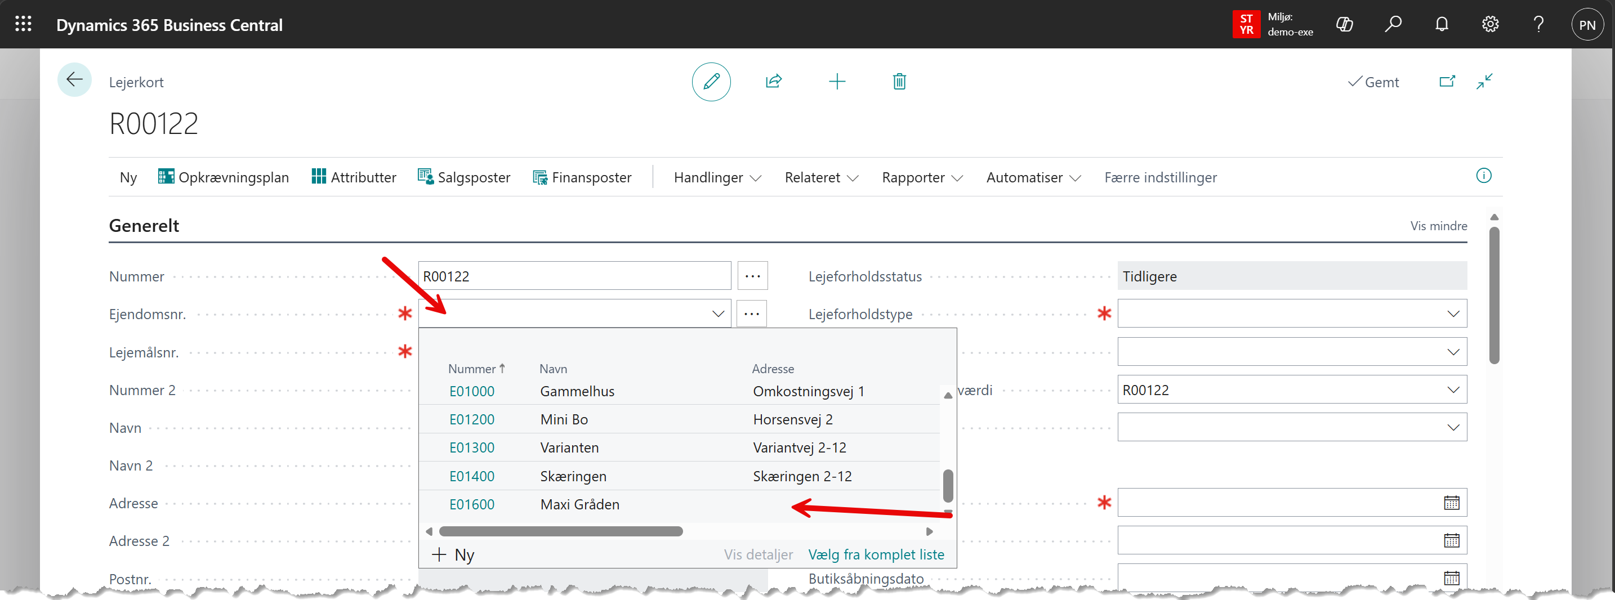The width and height of the screenshot is (1615, 600).
Task: Click the horizontal scrollbar in the lookup list
Action: coord(560,531)
